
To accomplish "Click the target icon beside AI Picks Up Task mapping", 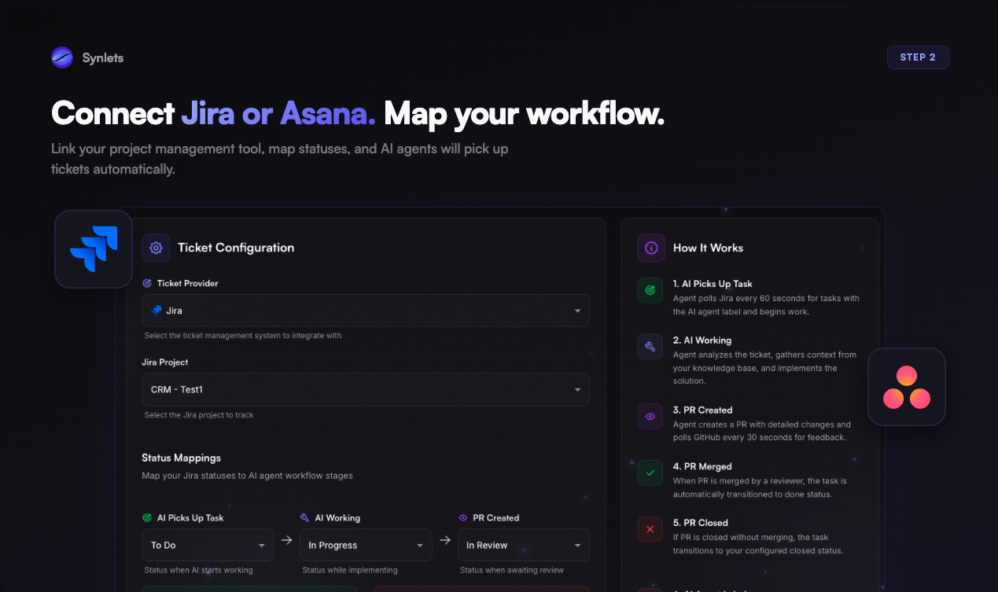I will coord(147,518).
